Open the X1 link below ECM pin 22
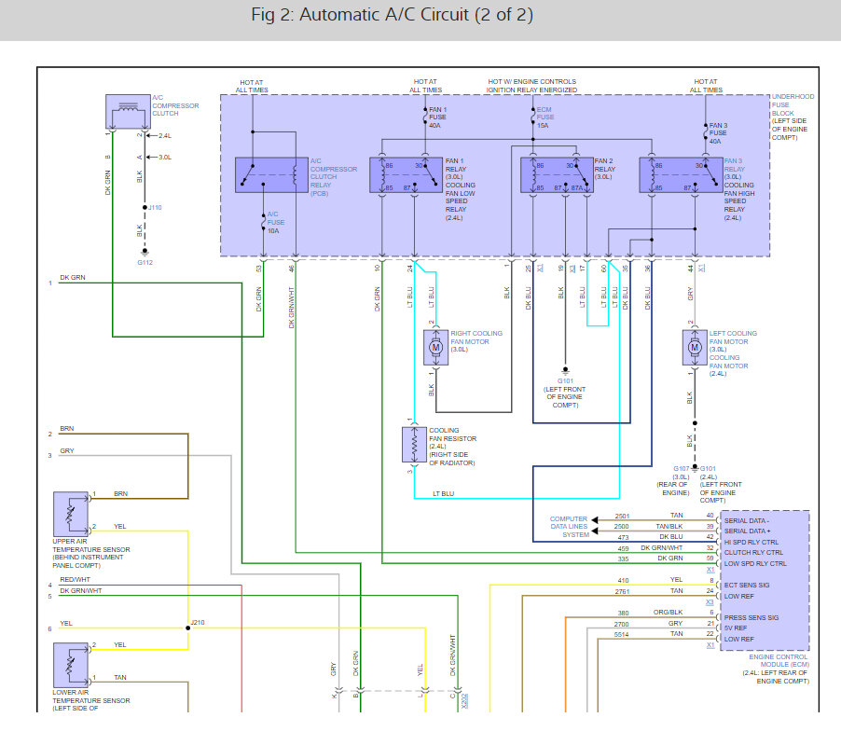841x745 pixels. click(710, 645)
